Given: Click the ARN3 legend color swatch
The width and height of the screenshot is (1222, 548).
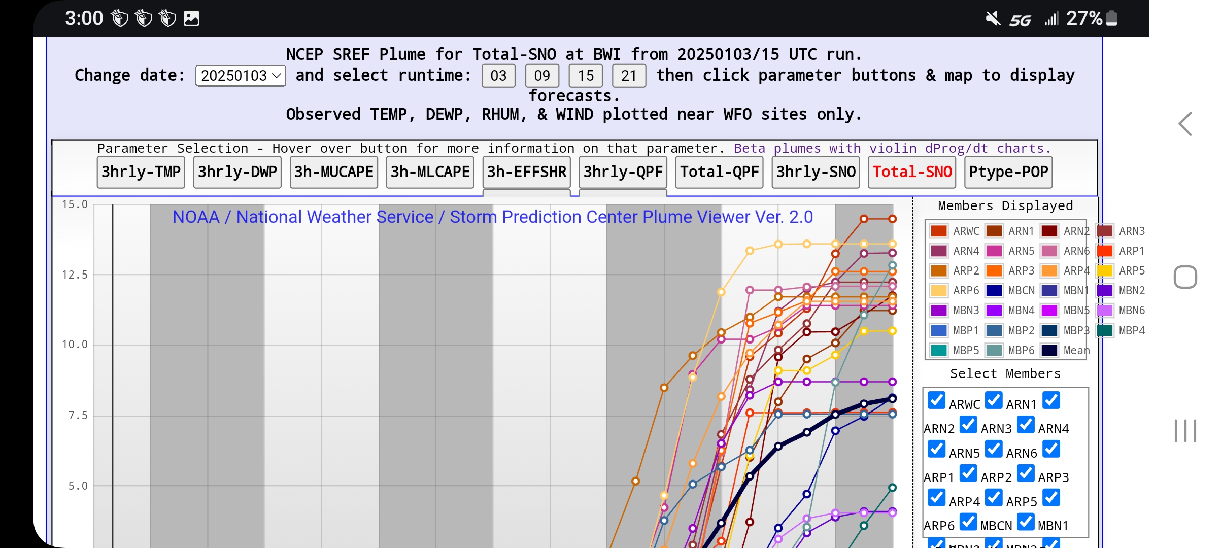Looking at the screenshot, I should (x=1105, y=231).
